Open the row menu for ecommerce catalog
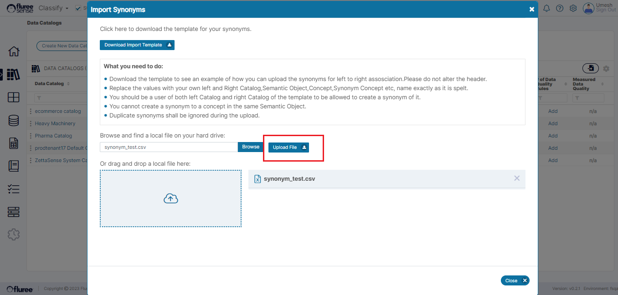The image size is (618, 295). point(31,111)
